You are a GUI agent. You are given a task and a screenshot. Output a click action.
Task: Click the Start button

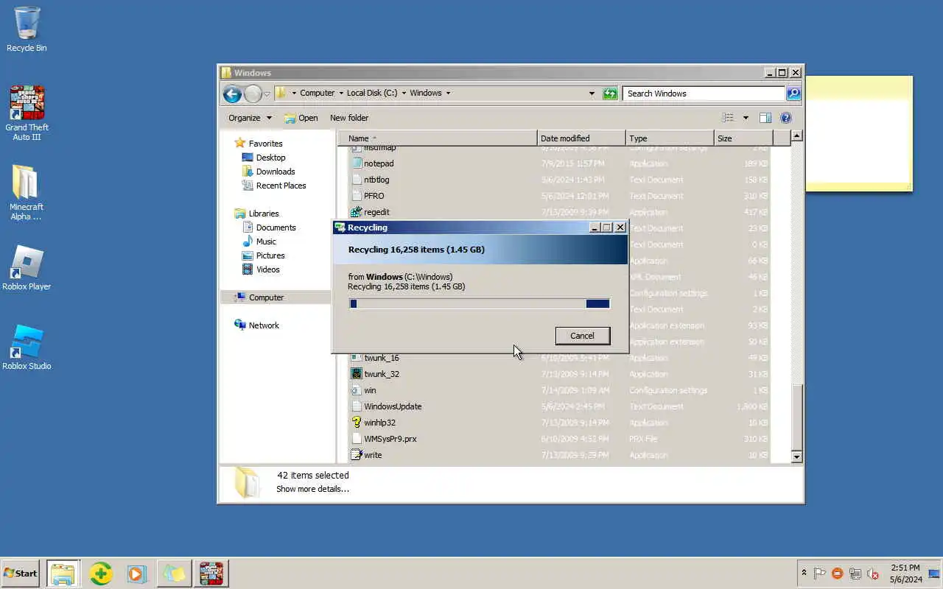(21, 573)
